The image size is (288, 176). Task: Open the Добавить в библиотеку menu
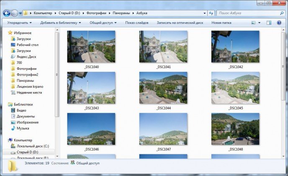61,23
